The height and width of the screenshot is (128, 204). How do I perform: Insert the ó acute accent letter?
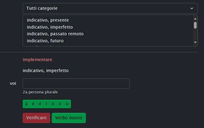(60, 104)
